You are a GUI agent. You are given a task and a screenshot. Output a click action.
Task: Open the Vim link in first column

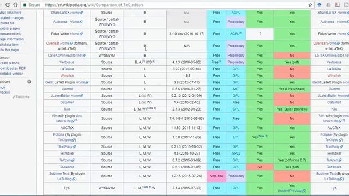click(55, 116)
